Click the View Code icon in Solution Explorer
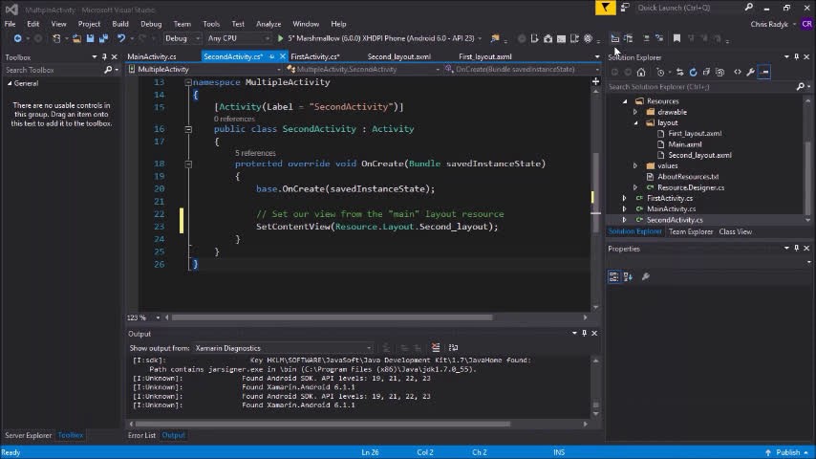The image size is (816, 459). 736,72
